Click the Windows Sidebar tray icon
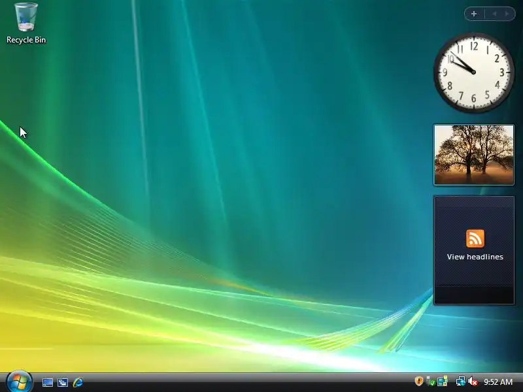The height and width of the screenshot is (392, 523). [443, 381]
